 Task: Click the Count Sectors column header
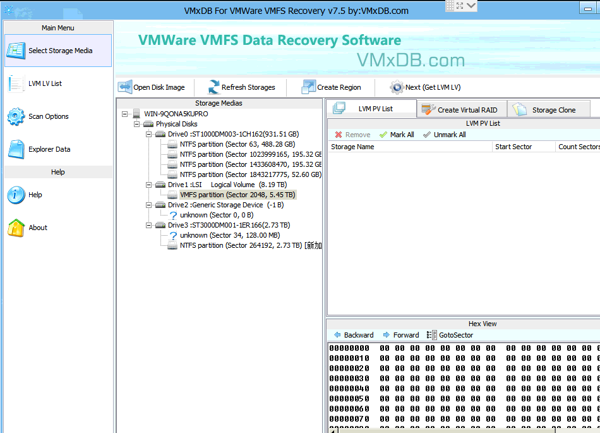click(578, 147)
